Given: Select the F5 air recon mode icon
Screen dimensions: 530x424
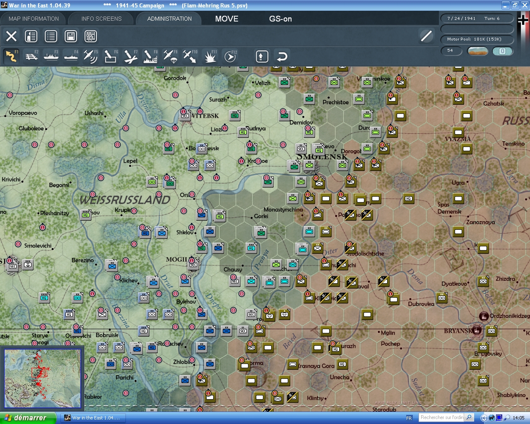Looking at the screenshot, I should point(90,56).
